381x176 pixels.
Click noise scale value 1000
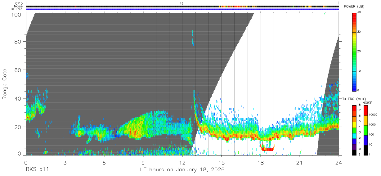point(373,124)
